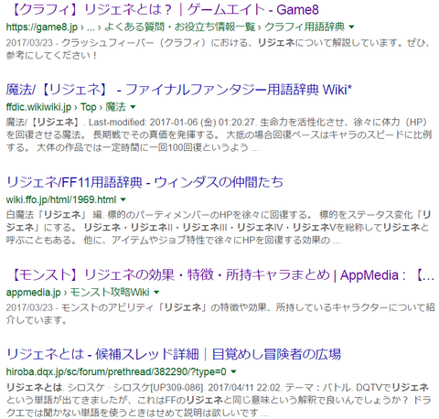Click the snippet mentioning シロスケ[UP309-086]

(x=219, y=400)
